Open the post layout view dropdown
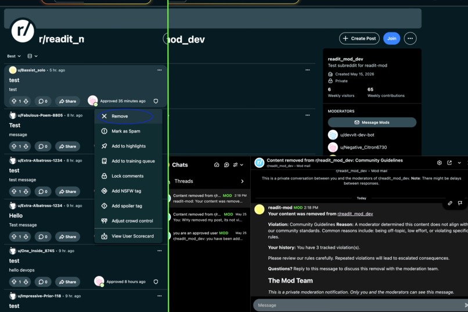 click(x=33, y=56)
